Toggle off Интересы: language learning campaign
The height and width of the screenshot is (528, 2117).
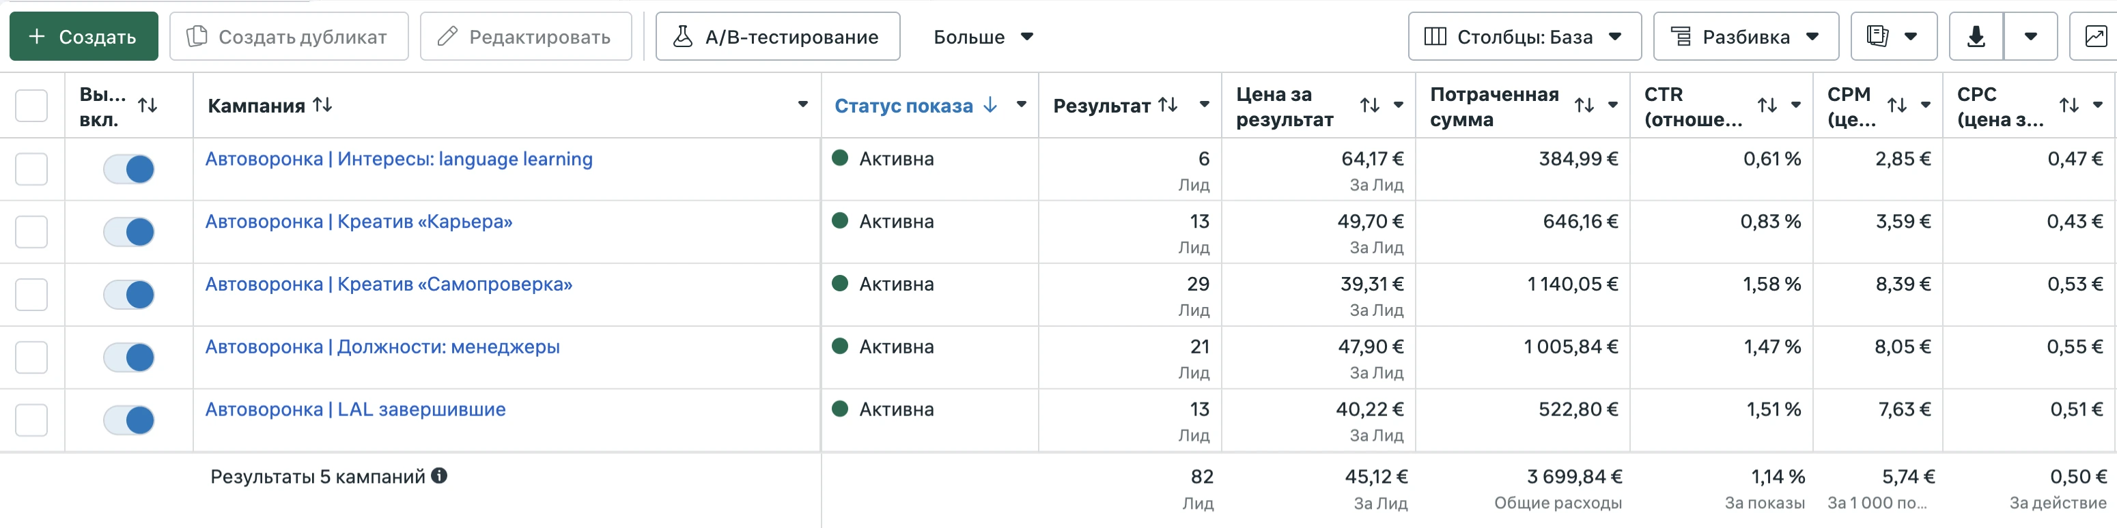tap(129, 169)
